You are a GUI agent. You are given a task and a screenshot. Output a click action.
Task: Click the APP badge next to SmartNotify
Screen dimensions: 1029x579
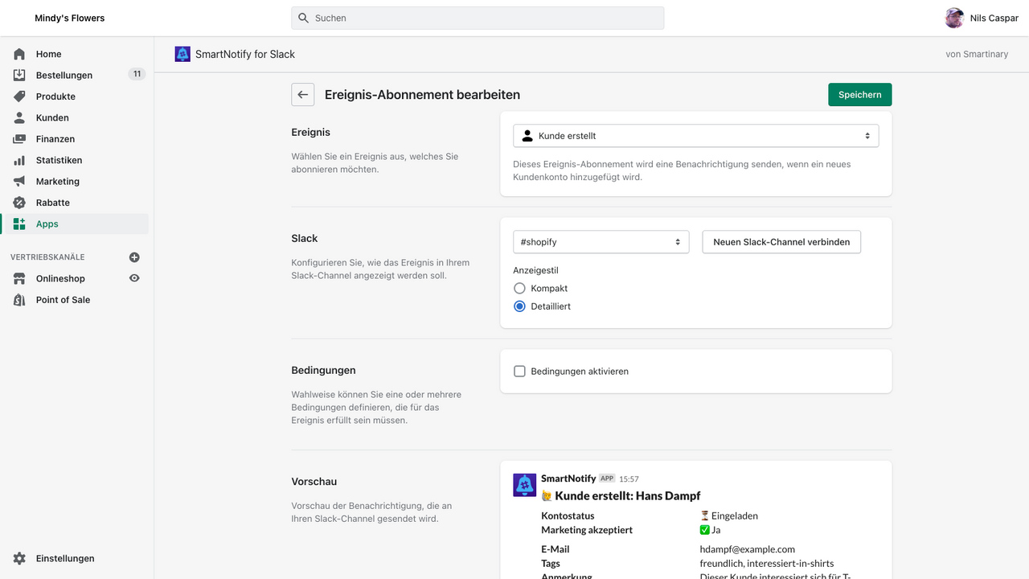pyautogui.click(x=607, y=478)
